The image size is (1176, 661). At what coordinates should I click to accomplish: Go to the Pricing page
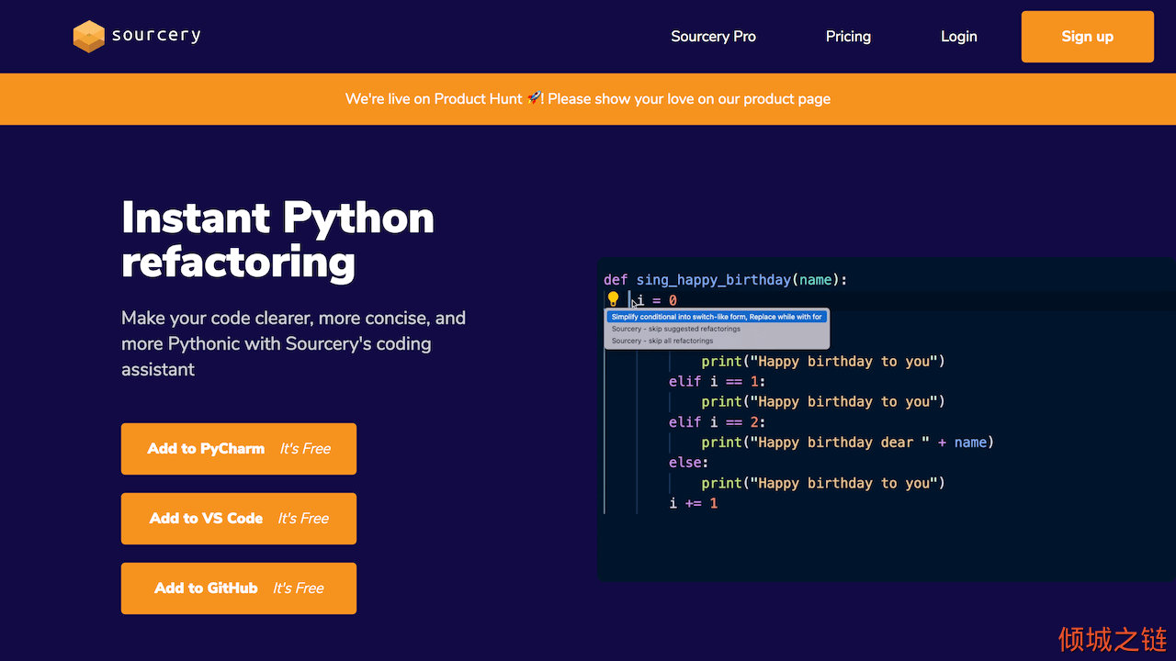click(x=848, y=37)
